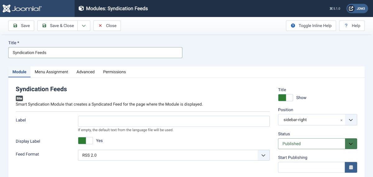This screenshot has height=177, width=373.
Task: Open the Start Publishing calendar picker
Action: tap(351, 167)
